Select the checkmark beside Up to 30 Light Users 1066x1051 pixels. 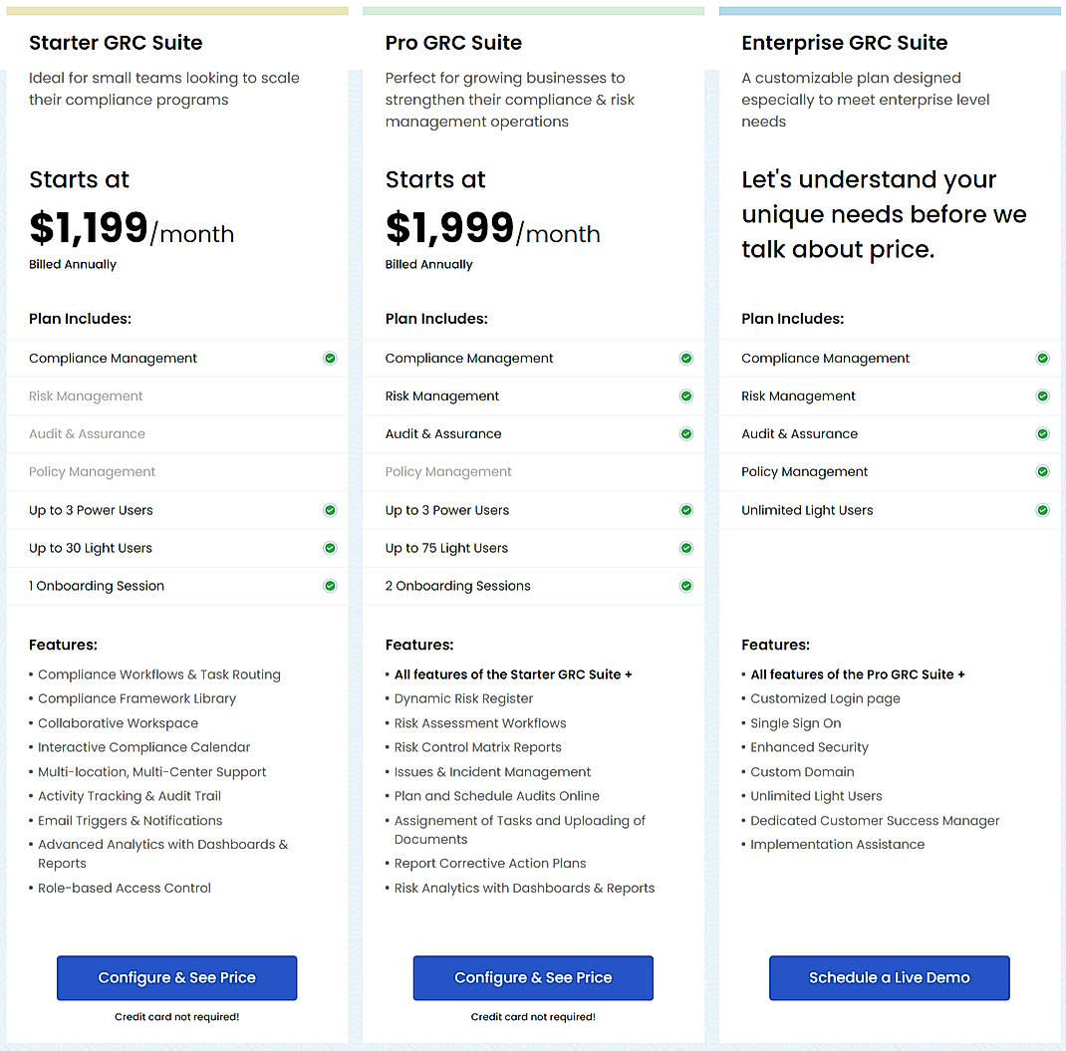tap(330, 548)
